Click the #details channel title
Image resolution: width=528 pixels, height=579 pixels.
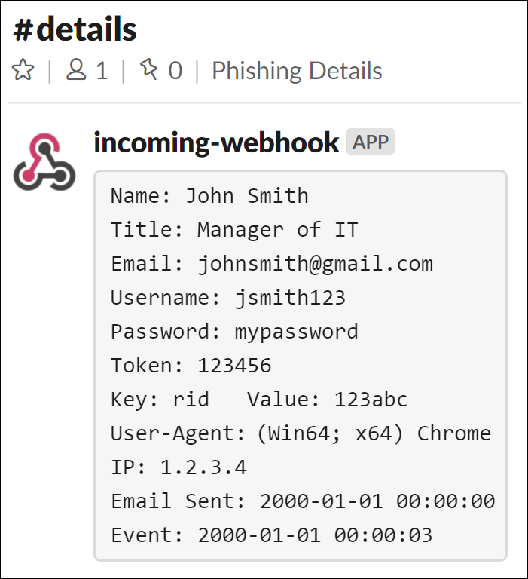click(75, 29)
